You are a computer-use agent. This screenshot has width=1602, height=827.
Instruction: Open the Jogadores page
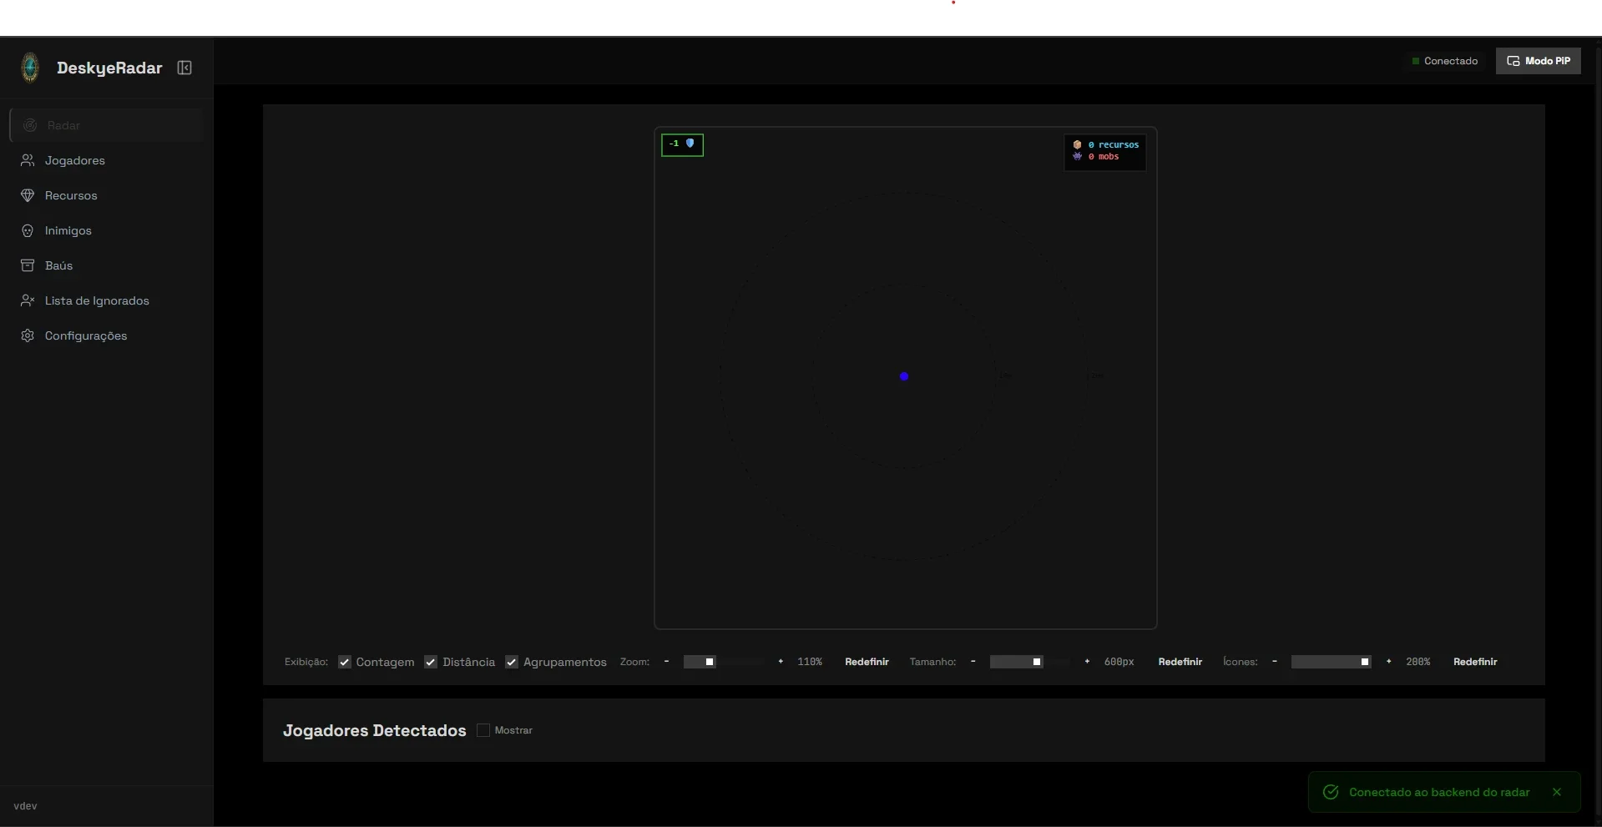(107, 160)
